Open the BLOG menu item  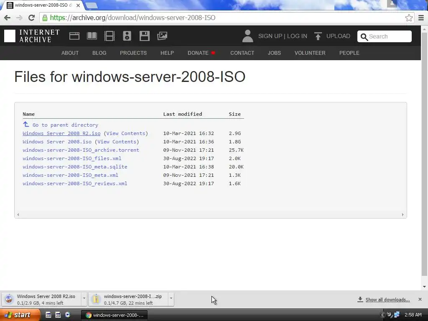99,53
